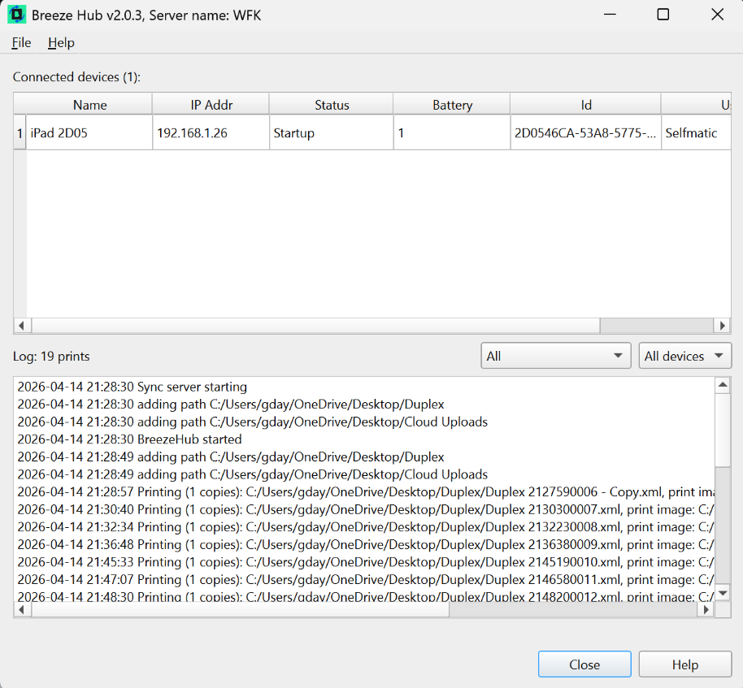743x688 pixels.
Task: Click left arrow of device table scrollbar
Action: coord(21,325)
